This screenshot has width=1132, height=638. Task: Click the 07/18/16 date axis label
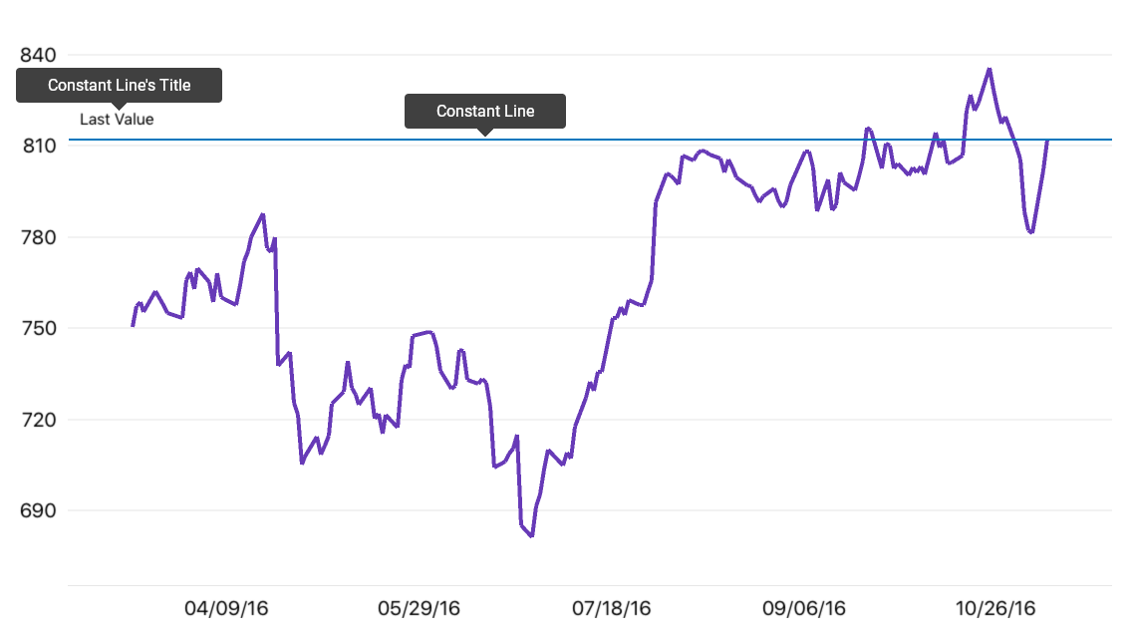tap(612, 608)
